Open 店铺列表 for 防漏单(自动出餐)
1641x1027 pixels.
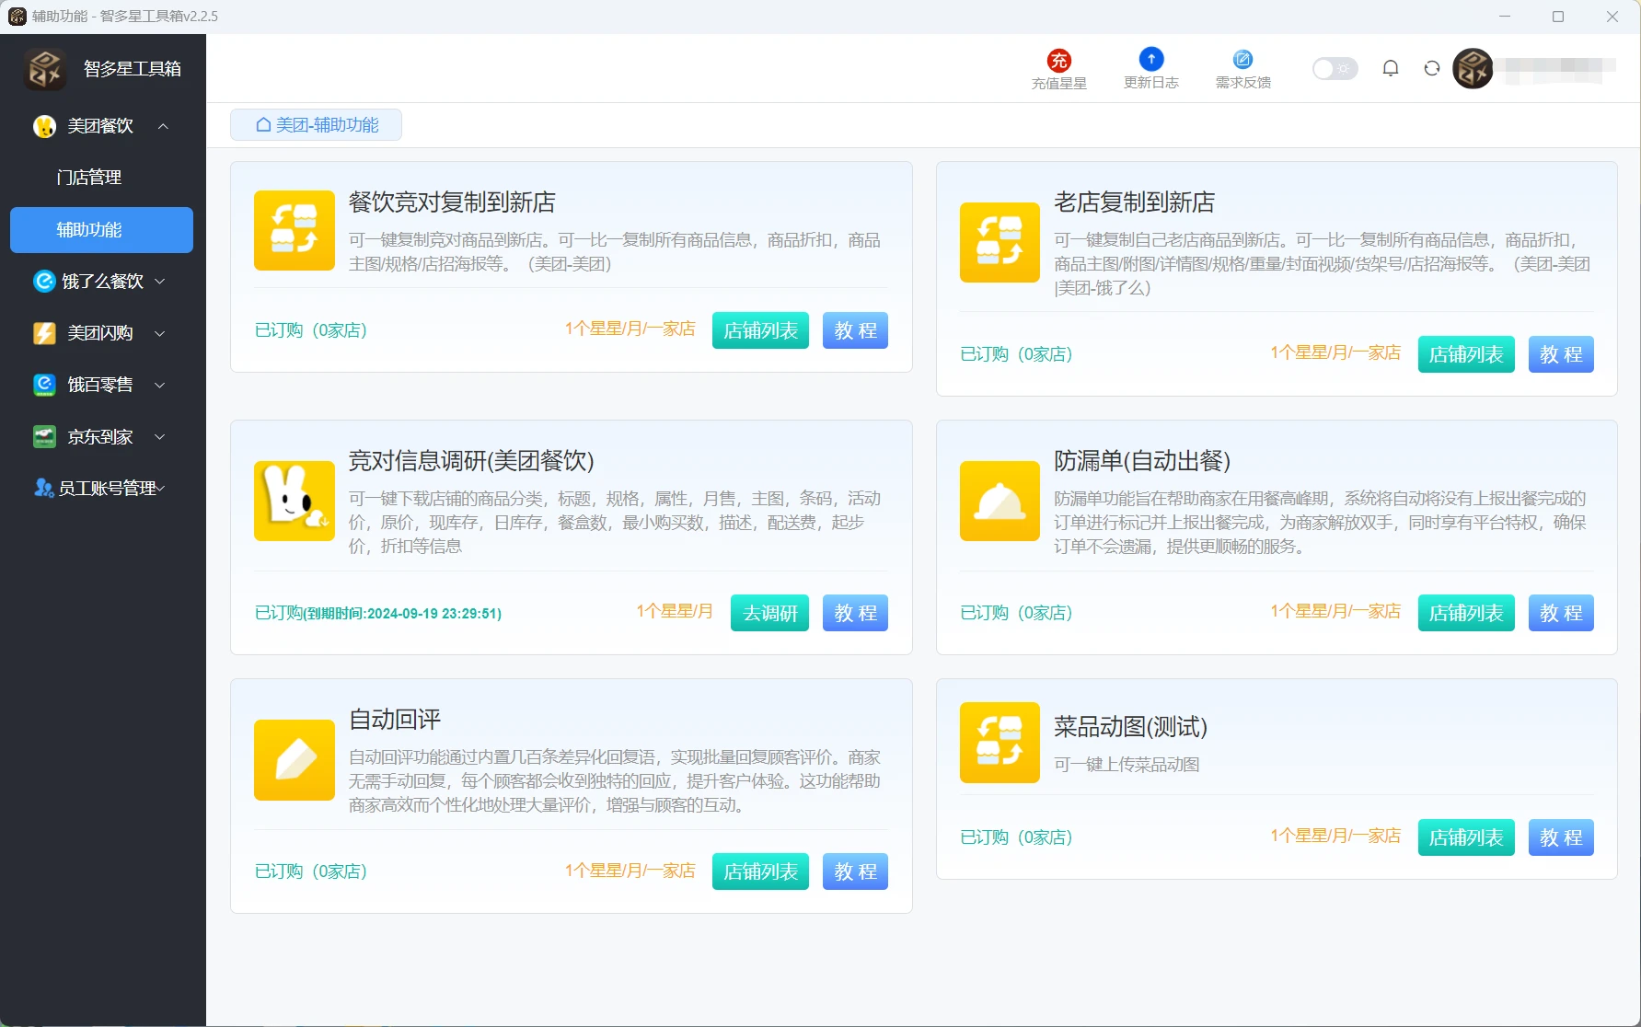coord(1466,613)
